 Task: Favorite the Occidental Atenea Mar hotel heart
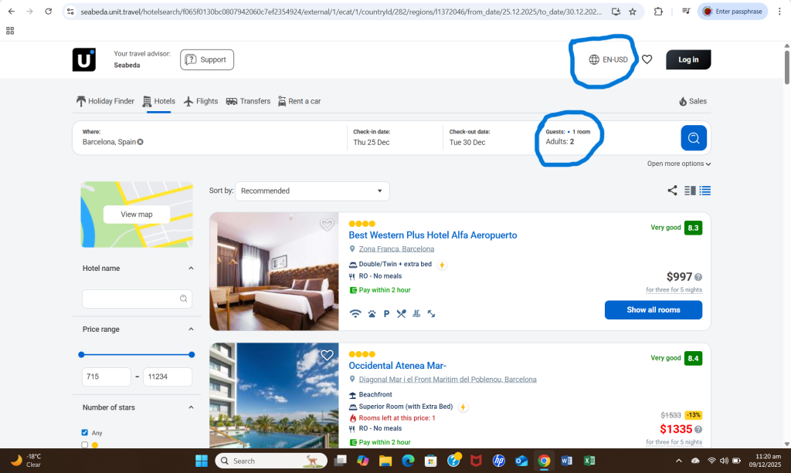327,355
